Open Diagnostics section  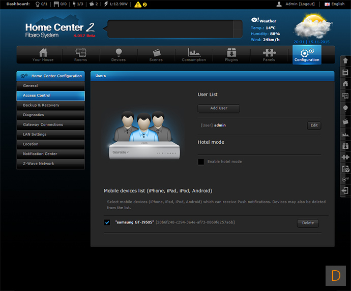coord(50,115)
